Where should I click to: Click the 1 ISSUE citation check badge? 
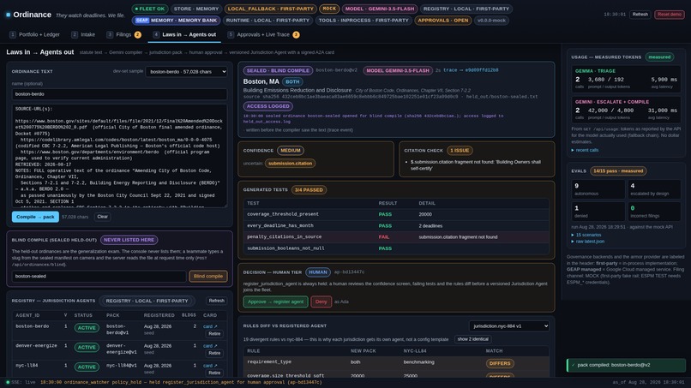(x=460, y=151)
